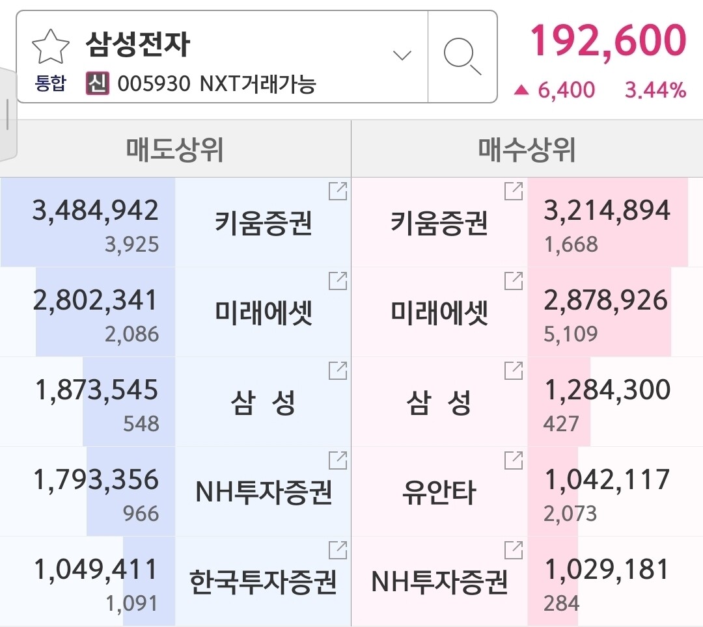This screenshot has width=703, height=627.
Task: Open external link icon for 미래에셋 seller row
Action: tap(338, 281)
